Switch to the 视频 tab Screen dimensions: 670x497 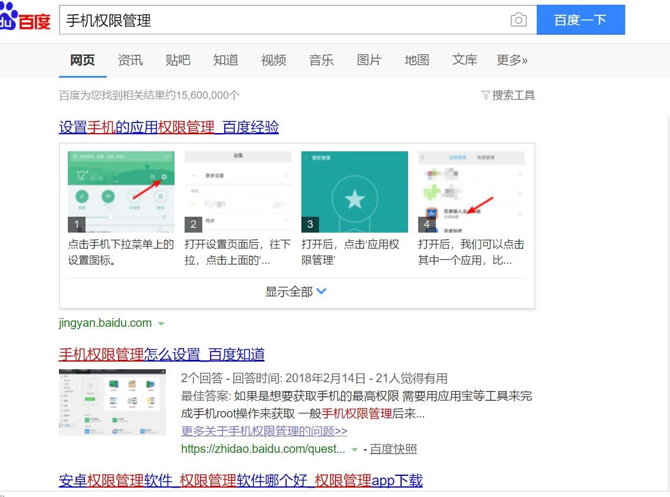(274, 60)
